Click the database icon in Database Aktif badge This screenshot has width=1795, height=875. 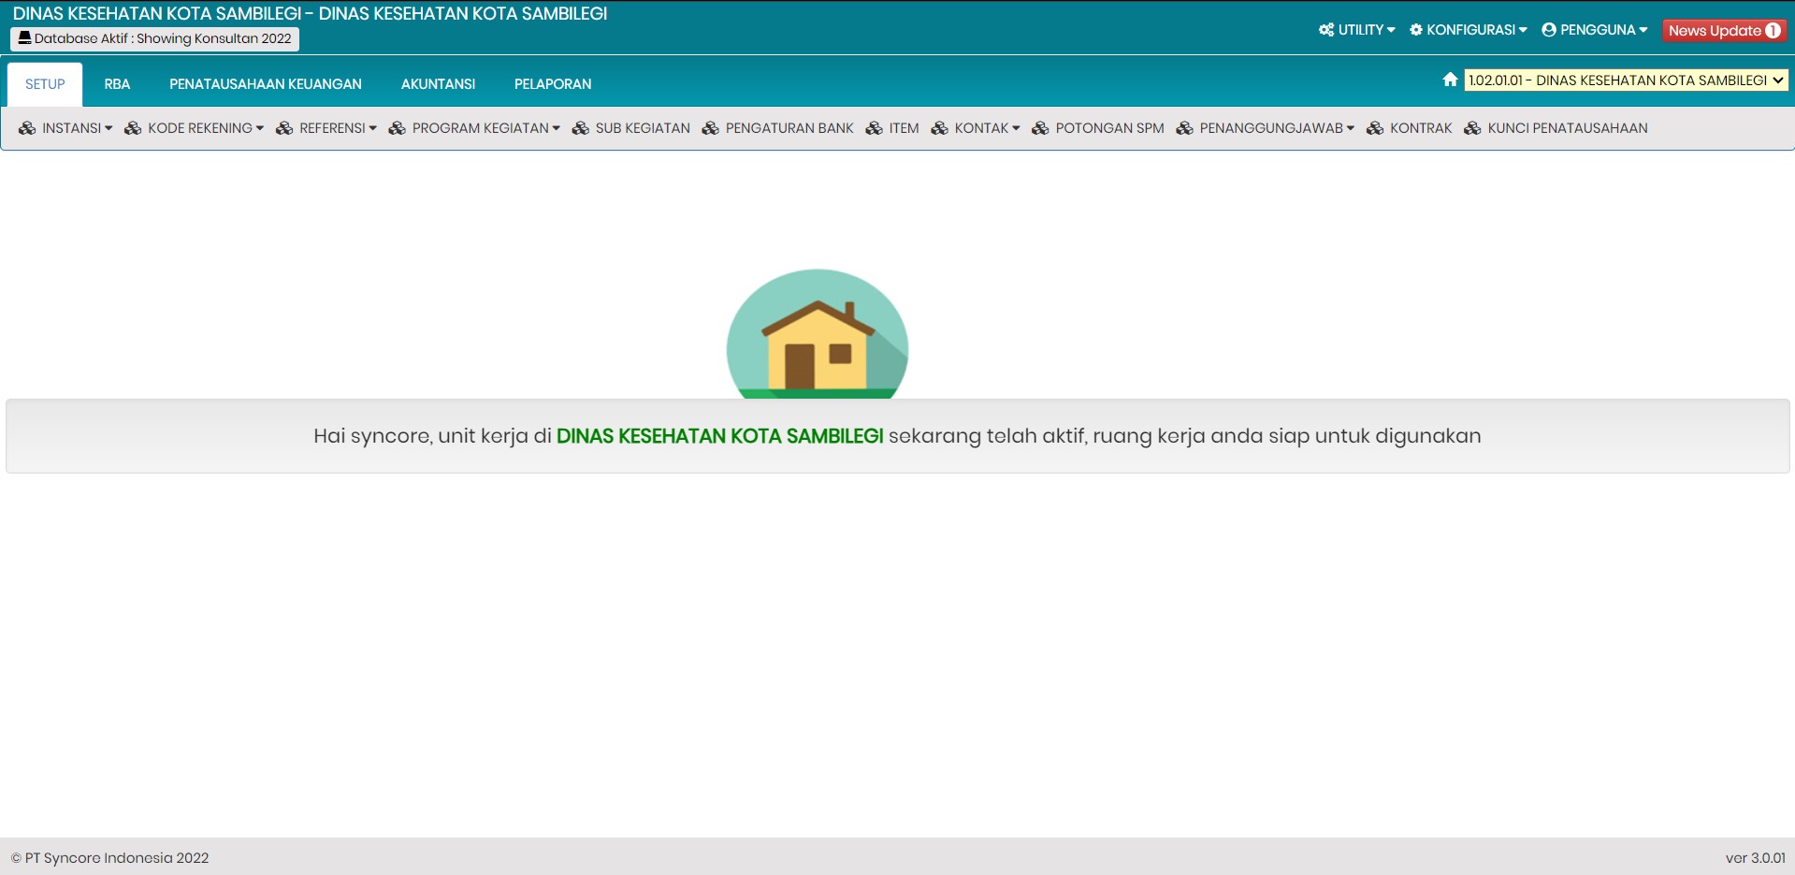click(x=25, y=38)
